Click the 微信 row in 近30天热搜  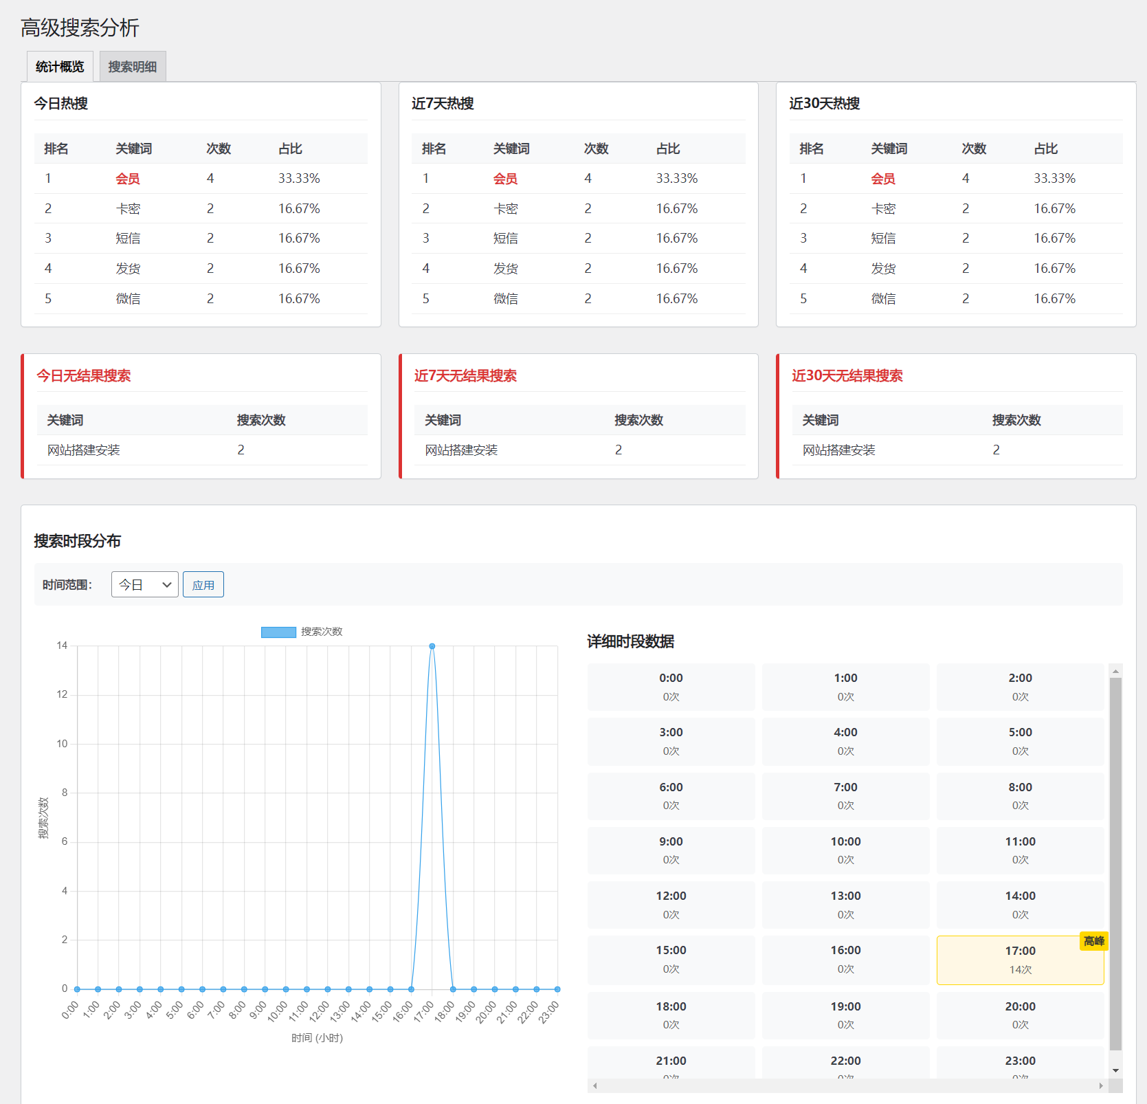point(883,298)
